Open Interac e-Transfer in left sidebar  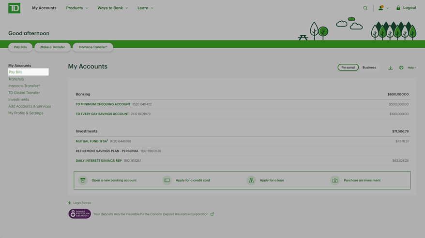click(x=24, y=86)
